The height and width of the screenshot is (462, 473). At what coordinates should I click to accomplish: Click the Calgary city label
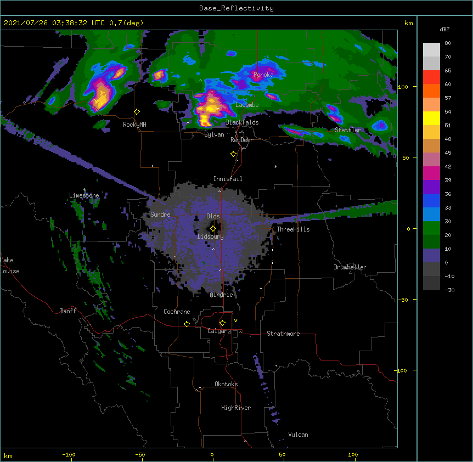[219, 331]
